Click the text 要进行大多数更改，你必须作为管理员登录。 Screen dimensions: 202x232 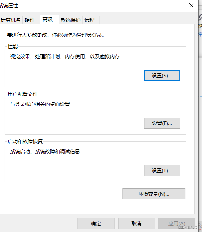(x=56, y=35)
